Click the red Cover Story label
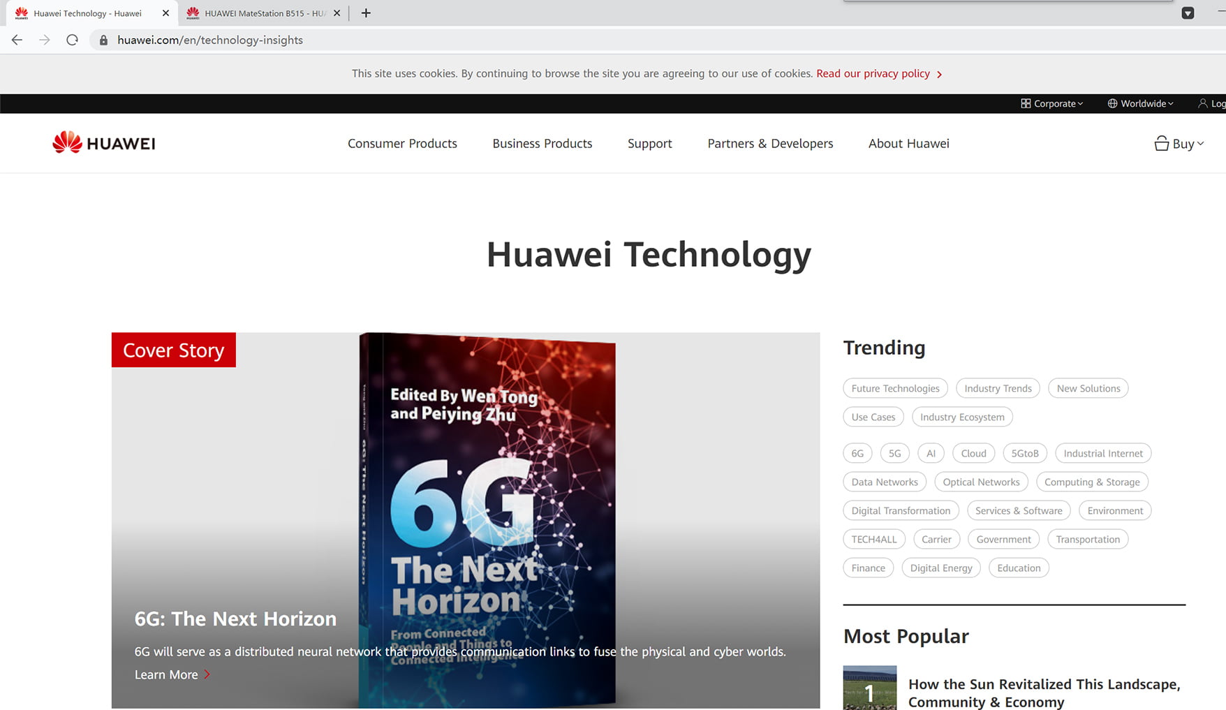This screenshot has height=710, width=1226. click(174, 350)
